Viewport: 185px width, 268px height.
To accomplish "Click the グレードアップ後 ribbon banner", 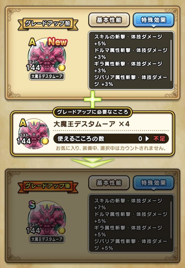I will click(48, 186).
